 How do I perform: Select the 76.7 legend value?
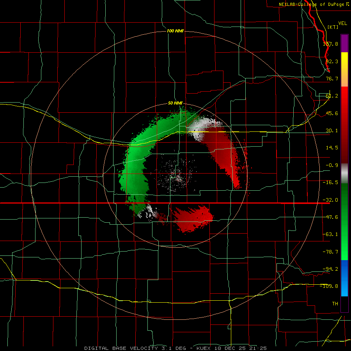pyautogui.click(x=332, y=78)
